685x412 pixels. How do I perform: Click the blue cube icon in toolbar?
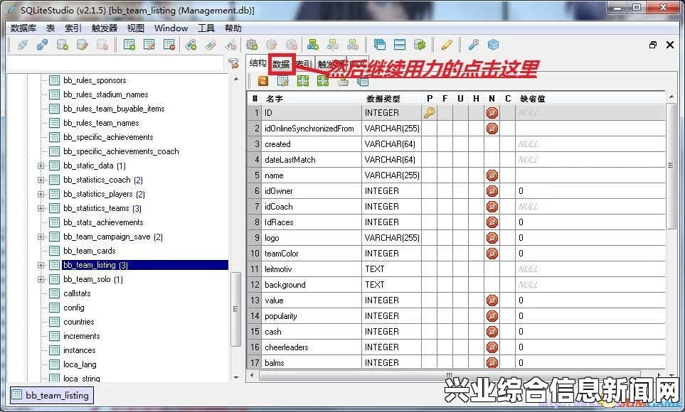point(493,45)
